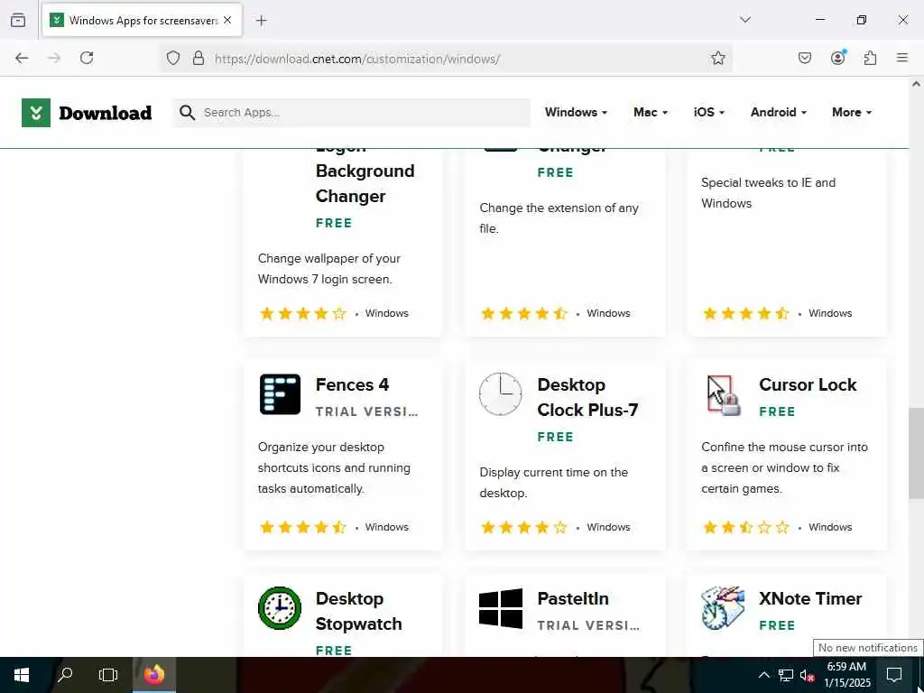This screenshot has width=924, height=693.
Task: Open the notification center icon
Action: (x=894, y=675)
